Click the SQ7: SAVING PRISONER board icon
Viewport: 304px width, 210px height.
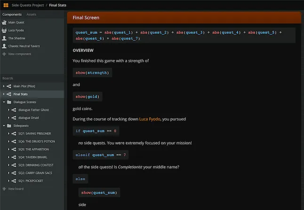[x=14, y=134]
